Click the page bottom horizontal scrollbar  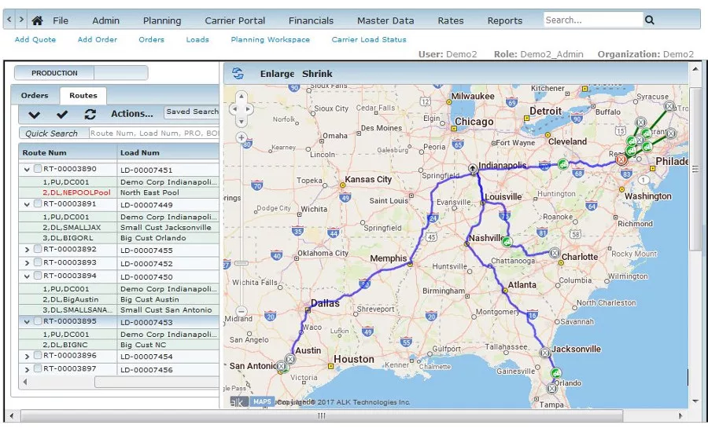tap(322, 416)
